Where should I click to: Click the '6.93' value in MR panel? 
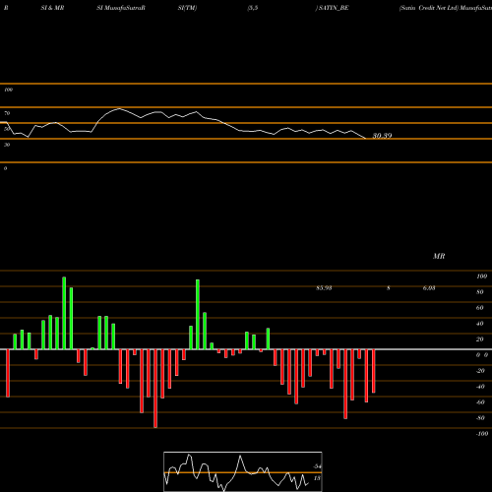click(429, 288)
